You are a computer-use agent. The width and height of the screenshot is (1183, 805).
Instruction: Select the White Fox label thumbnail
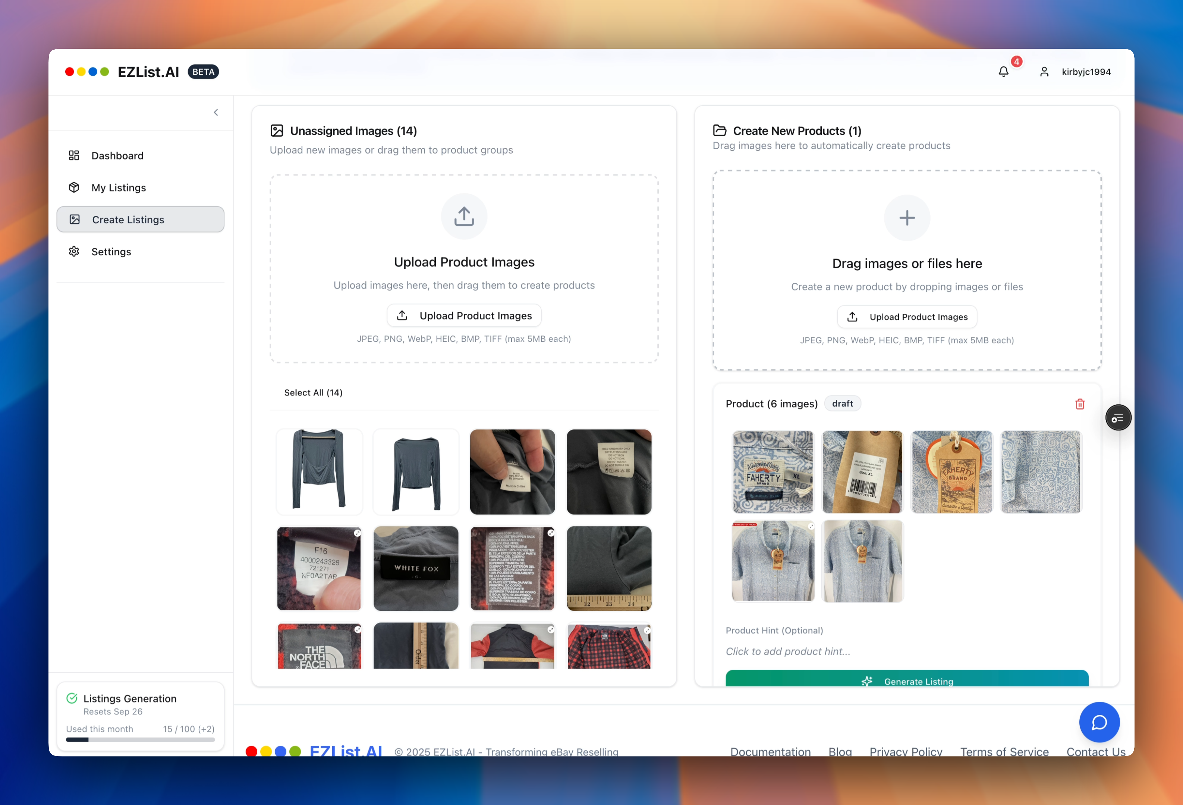[x=415, y=568]
